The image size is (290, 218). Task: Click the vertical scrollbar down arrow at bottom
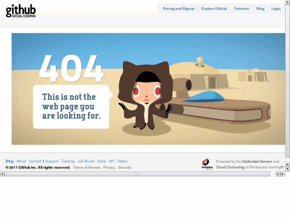288,169
